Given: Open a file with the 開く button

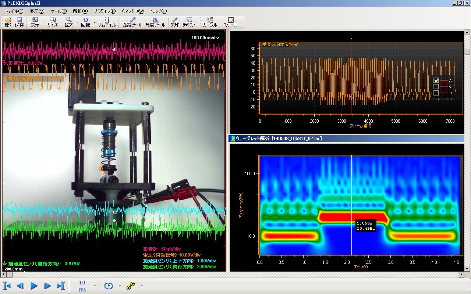Looking at the screenshot, I should [8, 22].
